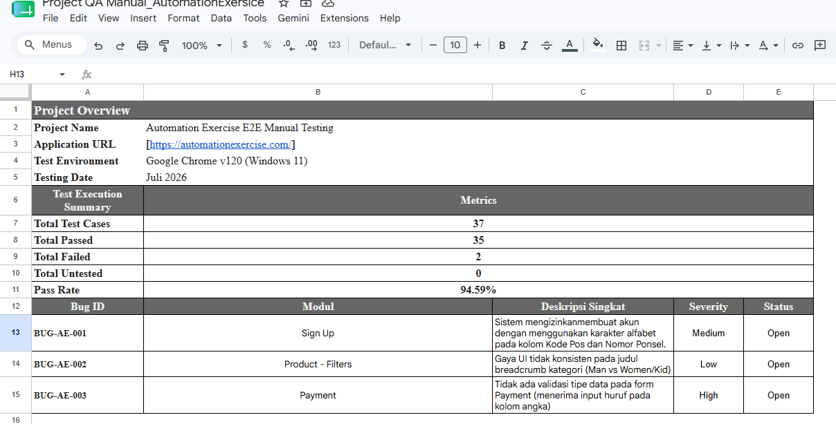
Task: Open the Gemini menu
Action: coord(293,18)
